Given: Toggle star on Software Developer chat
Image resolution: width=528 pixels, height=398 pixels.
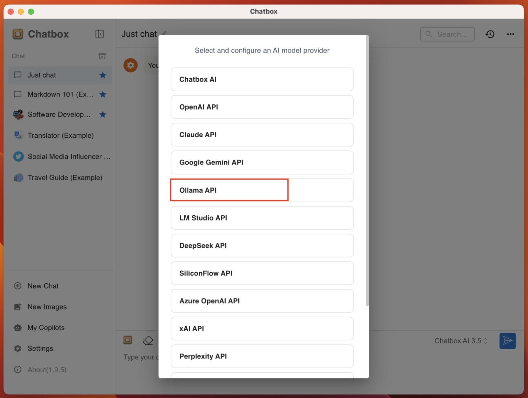Looking at the screenshot, I should pyautogui.click(x=102, y=114).
